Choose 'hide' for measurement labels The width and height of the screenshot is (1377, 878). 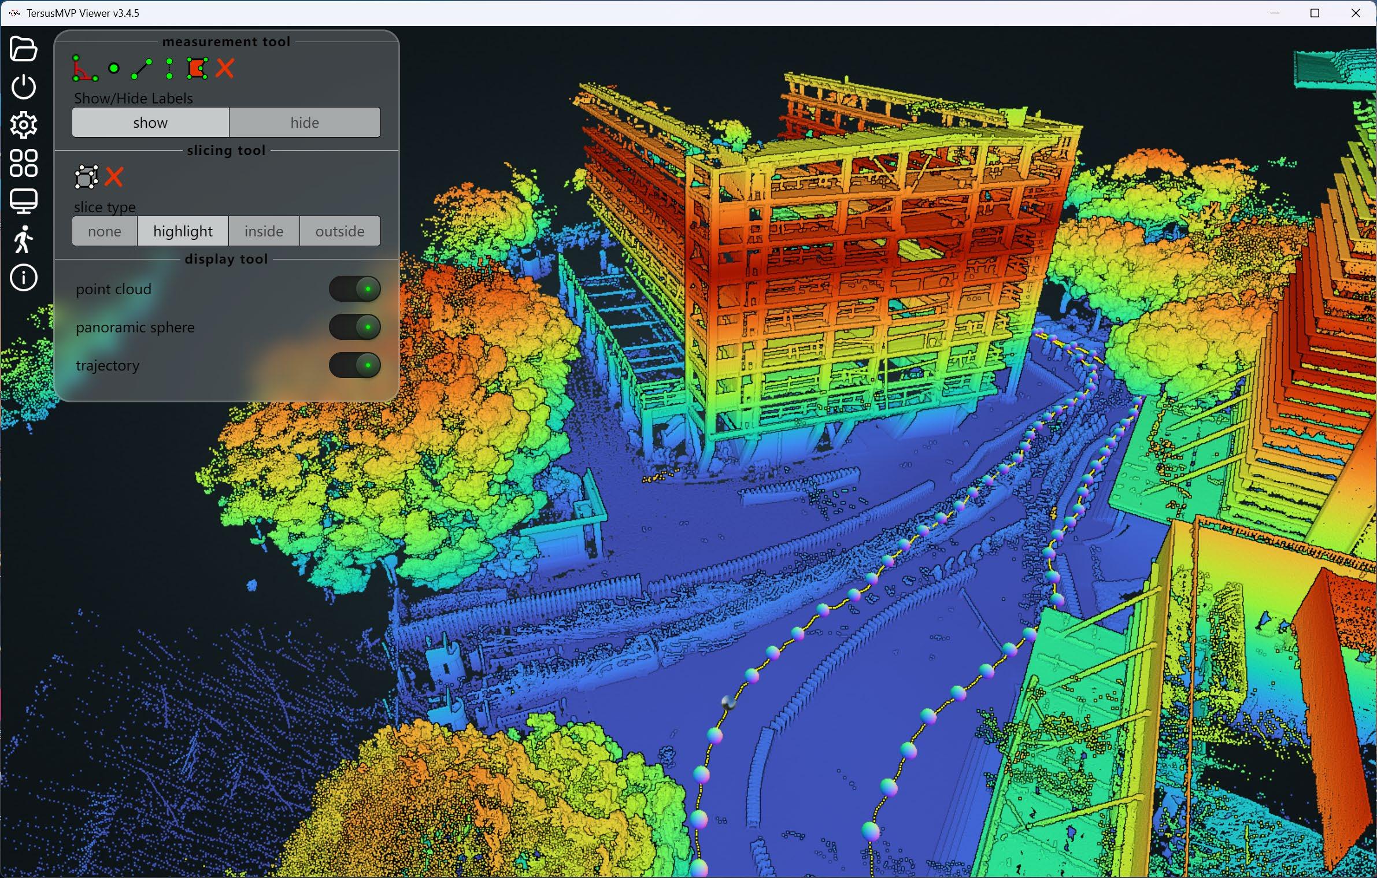[x=305, y=123]
